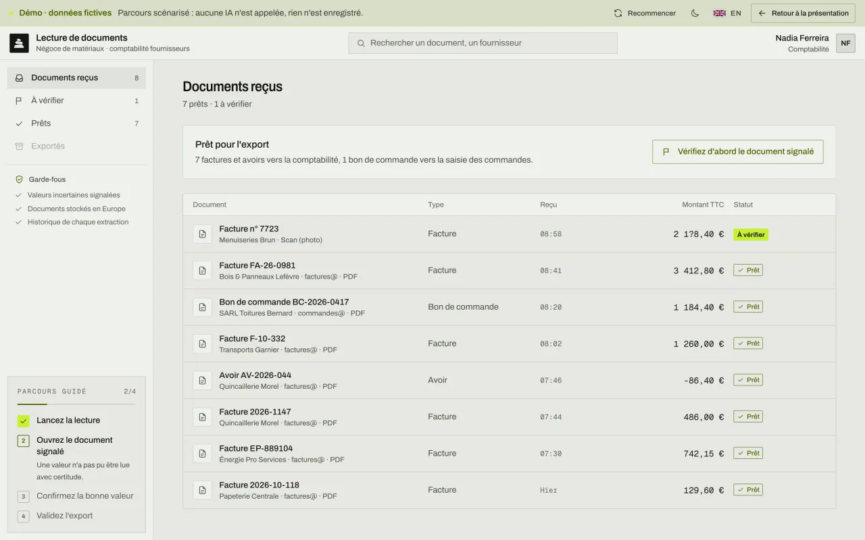Click Prêt badge on Facture 2026-10-118 row
The height and width of the screenshot is (540, 865).
pyautogui.click(x=748, y=489)
